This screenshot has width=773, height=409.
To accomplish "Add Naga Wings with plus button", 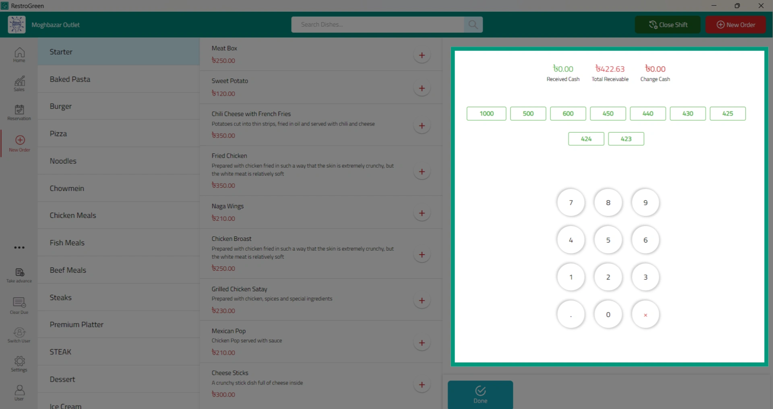I will [x=422, y=213].
